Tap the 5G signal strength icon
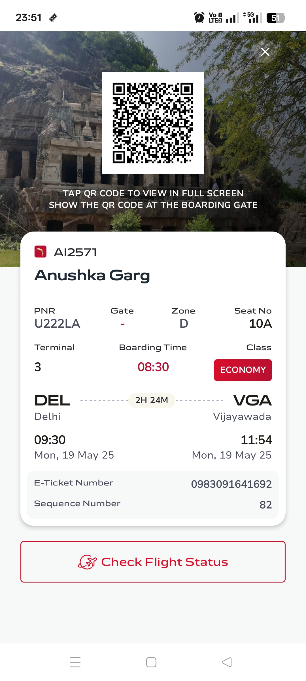Viewport: 306px width, 681px height. (x=253, y=18)
